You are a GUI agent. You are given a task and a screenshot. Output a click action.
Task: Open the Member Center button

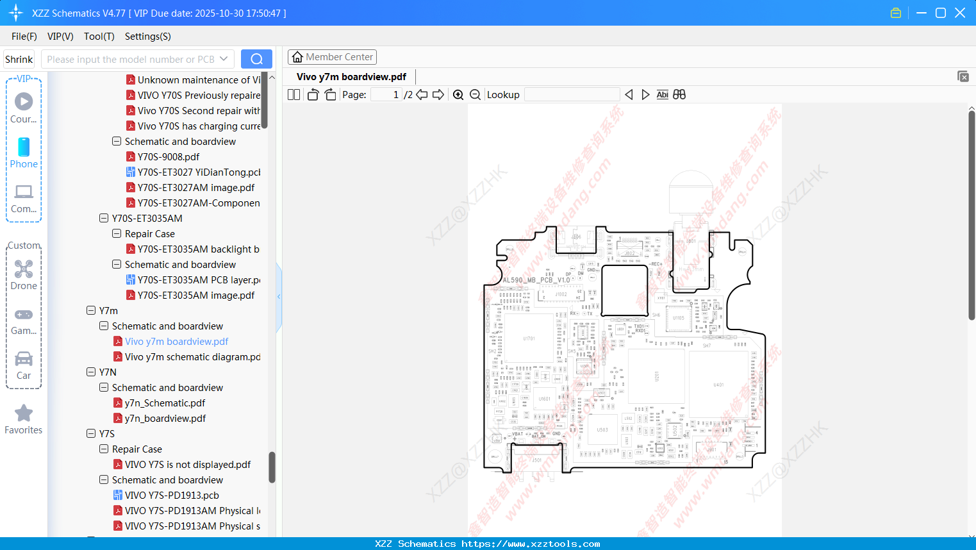point(332,57)
